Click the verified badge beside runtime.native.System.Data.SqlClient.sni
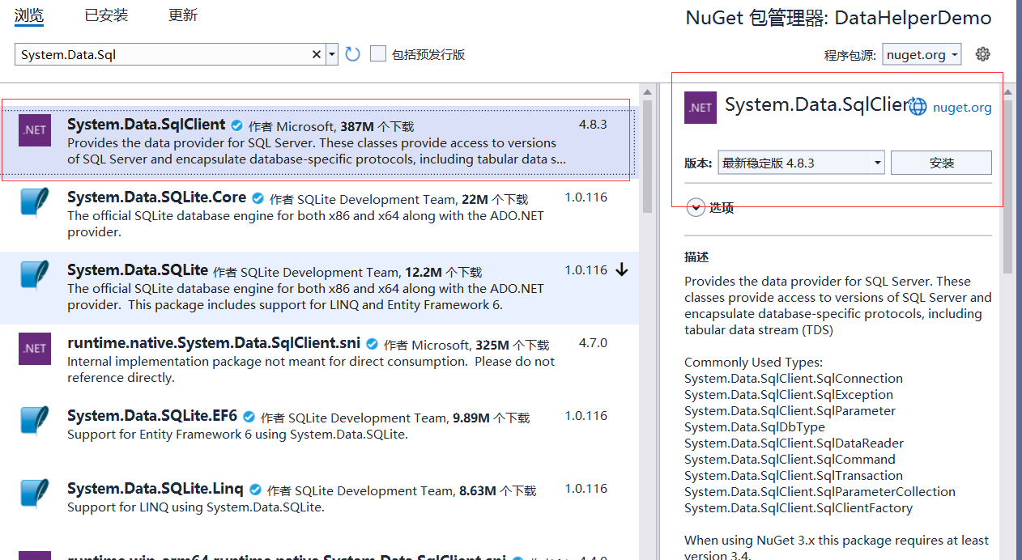The width and height of the screenshot is (1022, 560). point(373,344)
